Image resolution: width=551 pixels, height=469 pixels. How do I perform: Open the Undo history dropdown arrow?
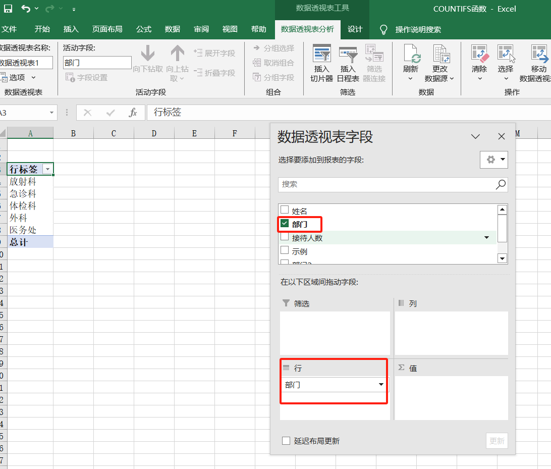pyautogui.click(x=36, y=9)
